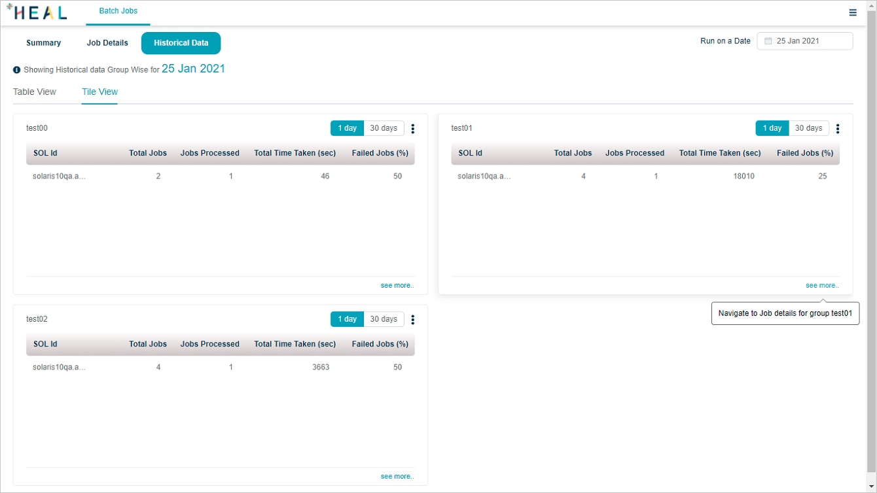Open kebab menu for test00 tile
Viewport: 877px width, 493px height.
(413, 129)
